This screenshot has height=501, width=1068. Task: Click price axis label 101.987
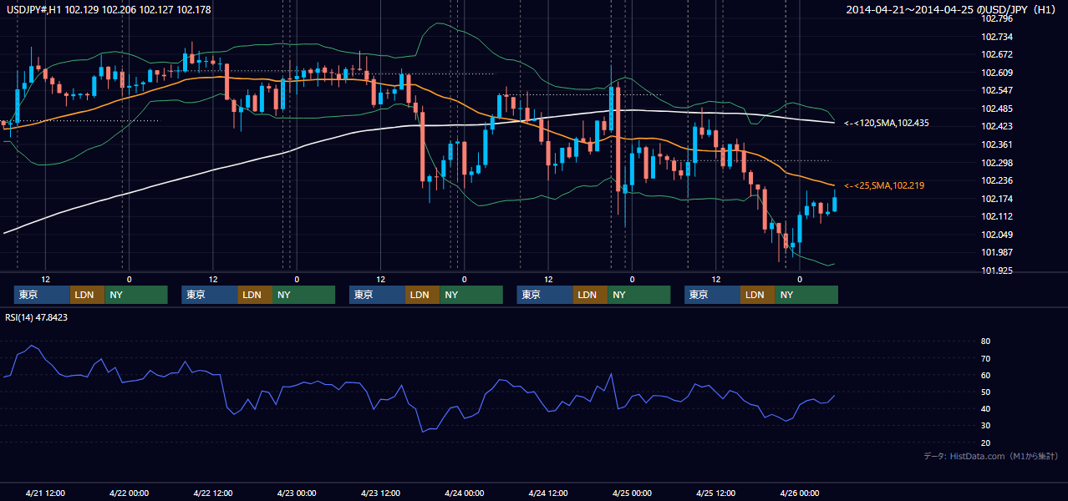(997, 252)
